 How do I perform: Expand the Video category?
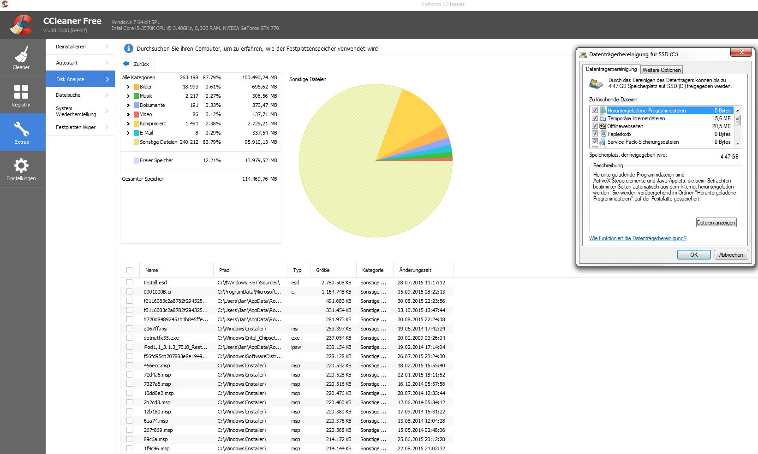pos(128,114)
